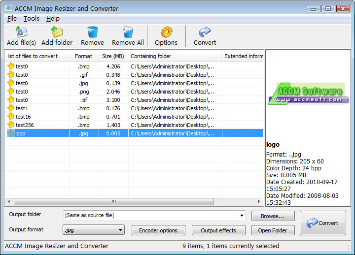Image resolution: width=355 pixels, height=255 pixels.
Task: Click the Add file(s) toolbar icon
Action: coord(22,32)
